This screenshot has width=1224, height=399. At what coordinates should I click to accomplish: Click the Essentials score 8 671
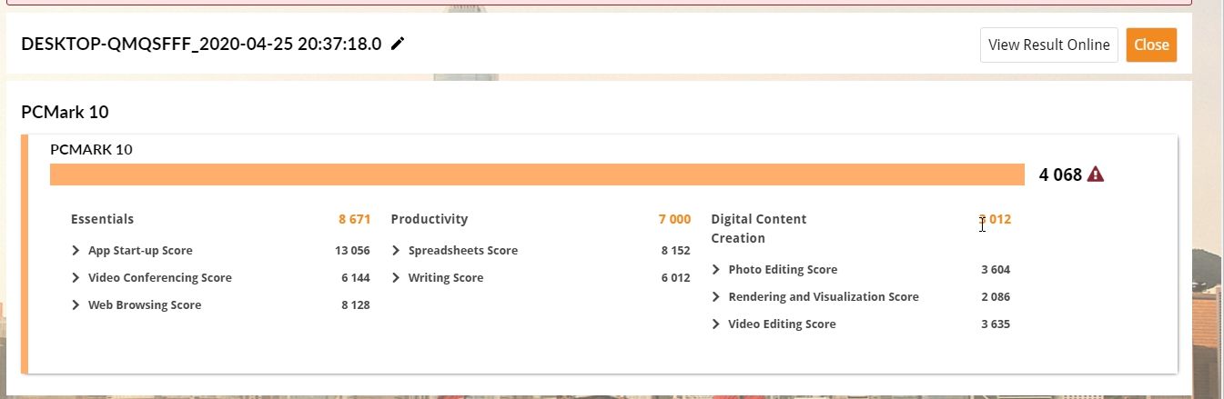(354, 219)
